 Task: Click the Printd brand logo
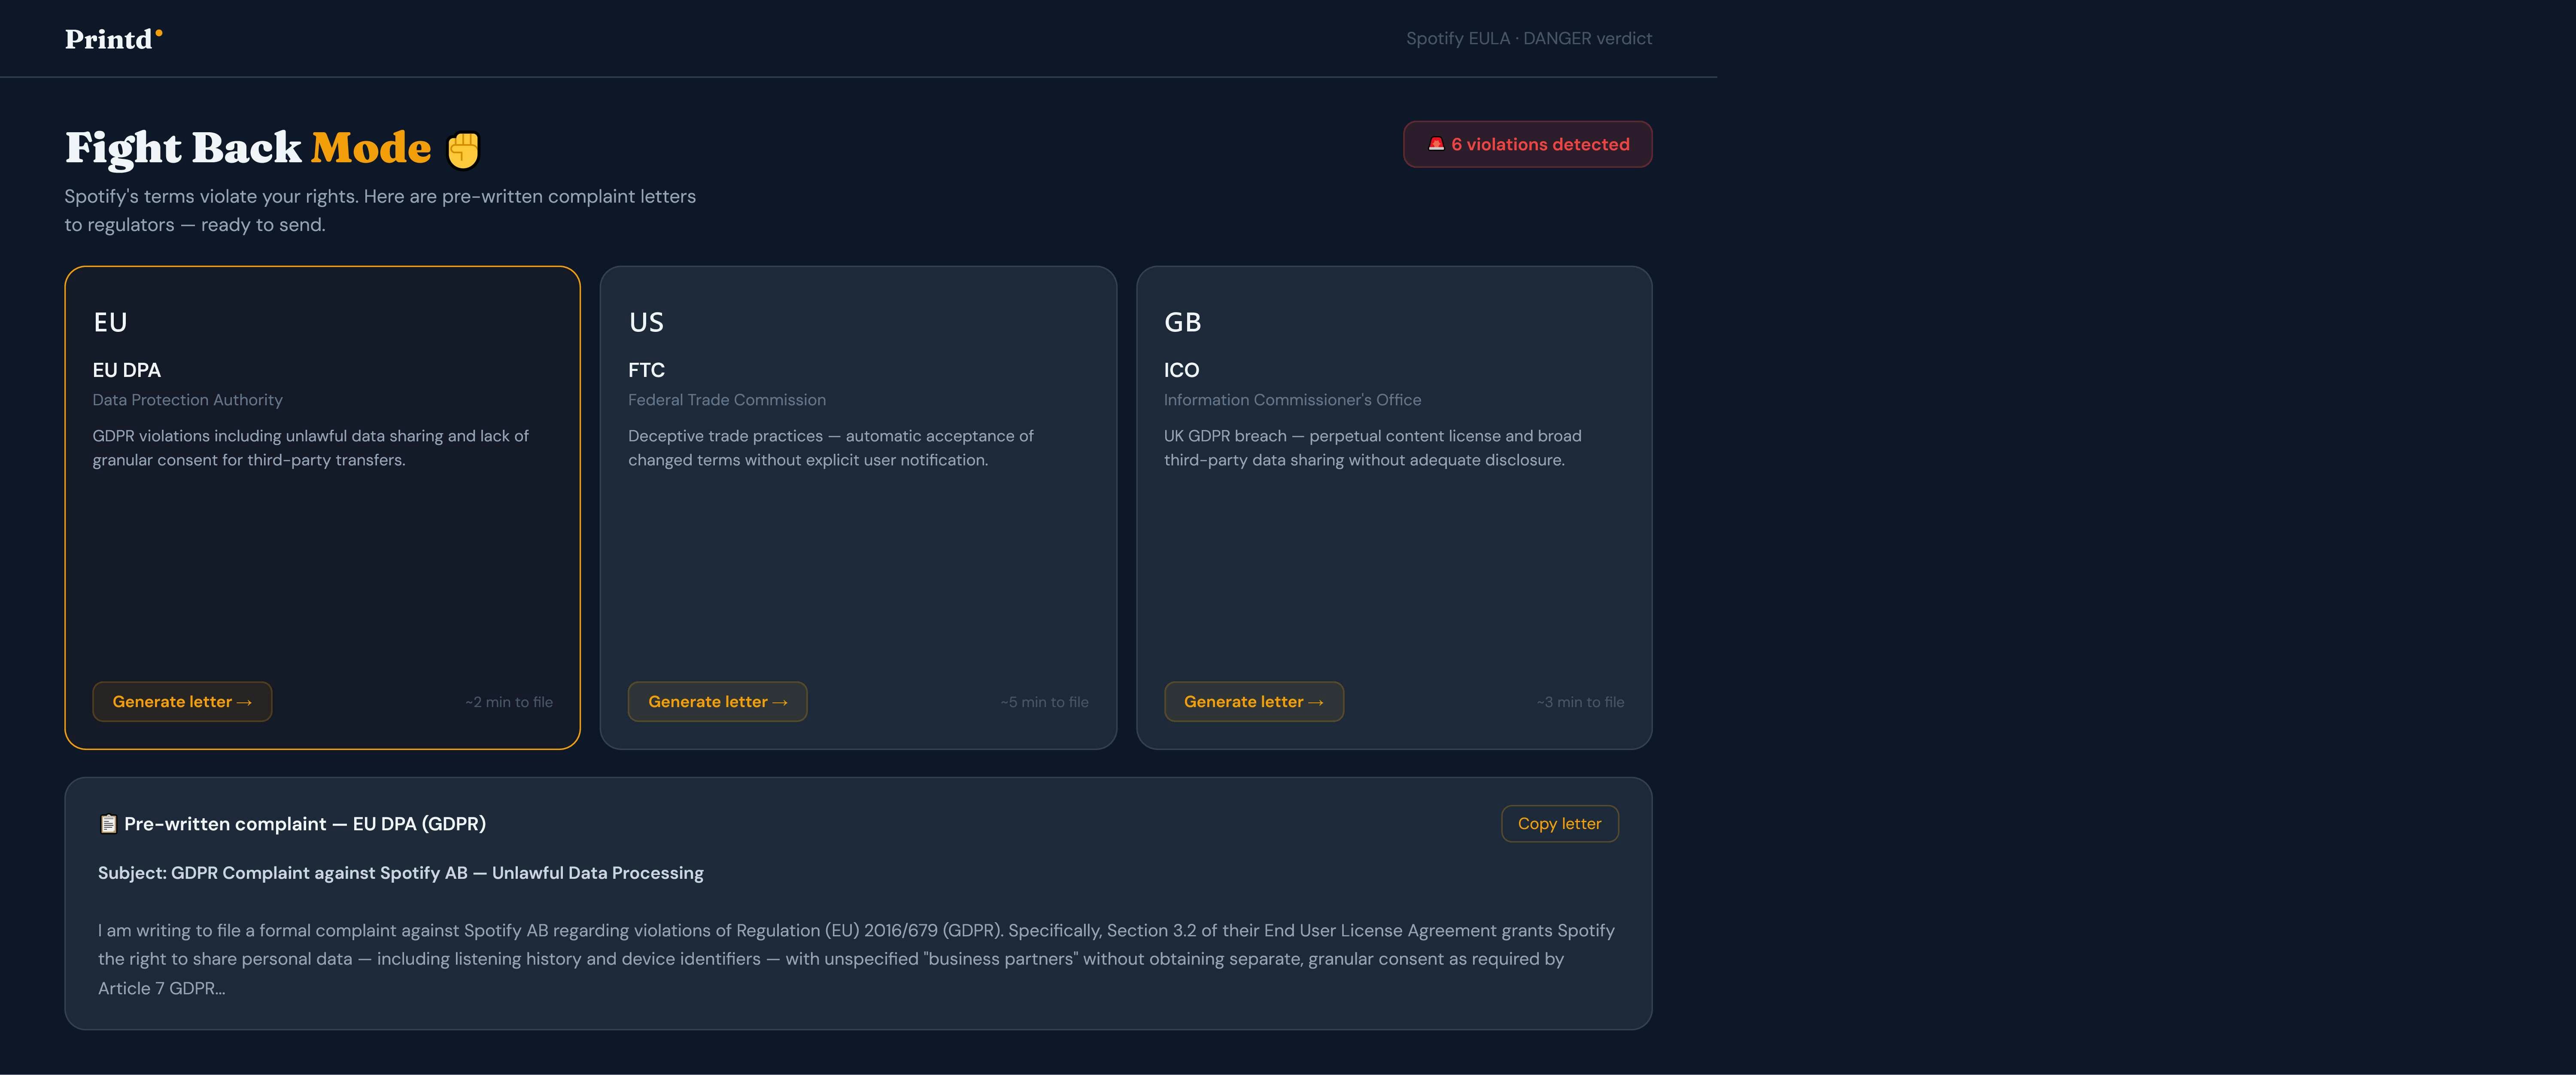coord(111,38)
